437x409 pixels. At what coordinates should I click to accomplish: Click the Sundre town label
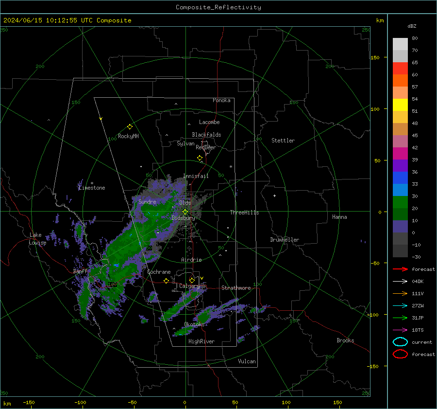tap(147, 201)
